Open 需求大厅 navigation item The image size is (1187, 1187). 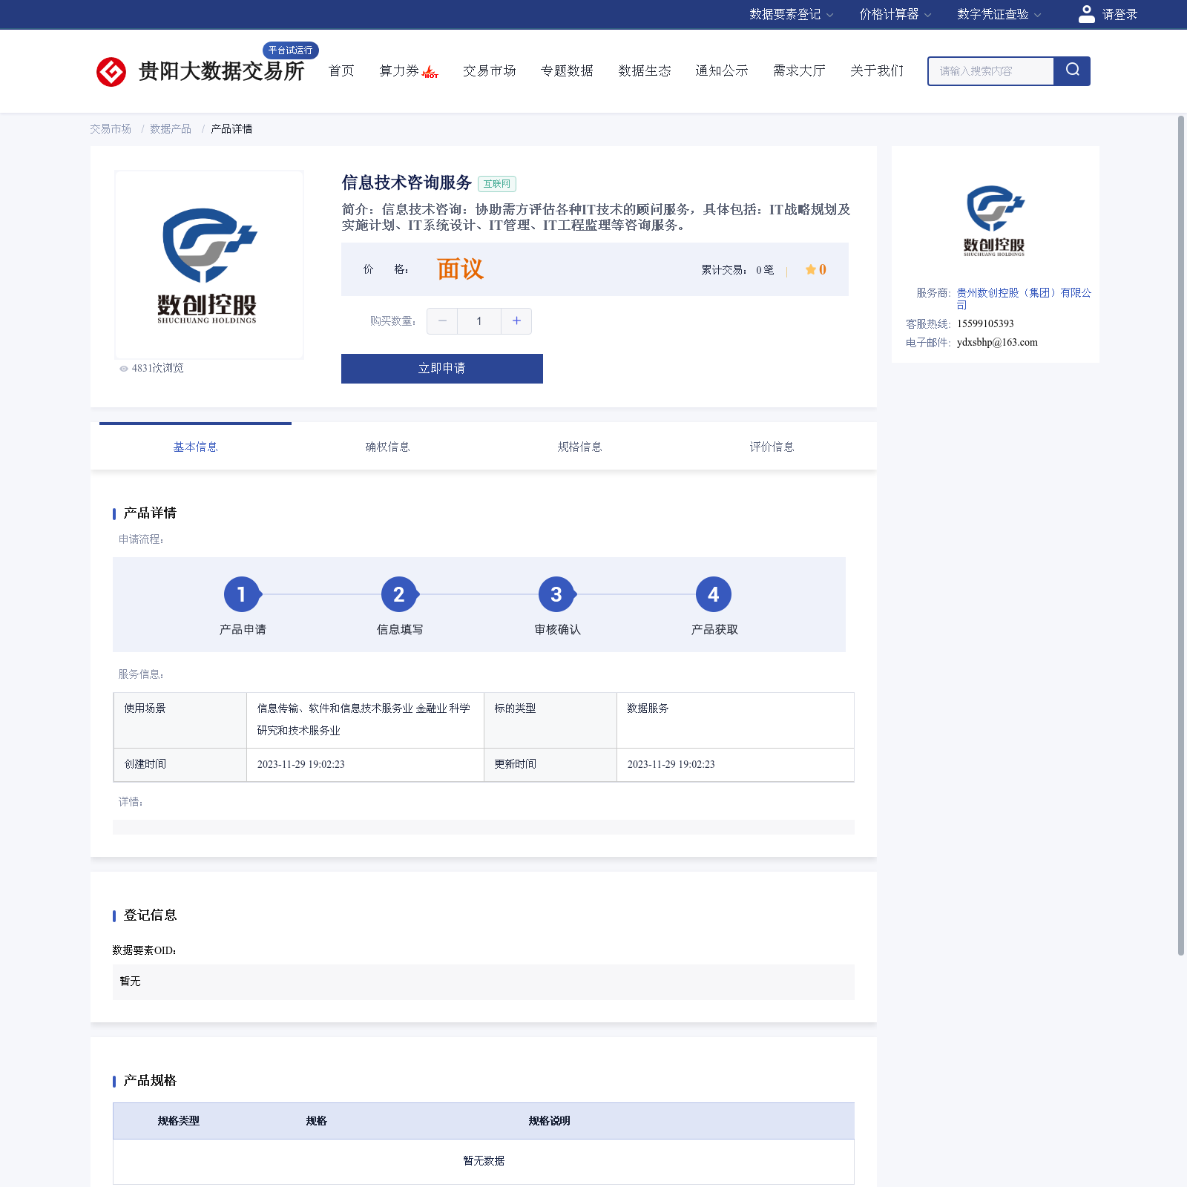click(x=799, y=70)
